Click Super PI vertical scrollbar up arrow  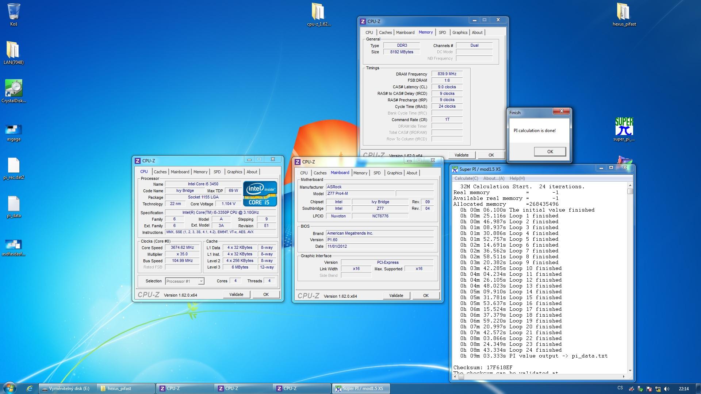pyautogui.click(x=630, y=185)
